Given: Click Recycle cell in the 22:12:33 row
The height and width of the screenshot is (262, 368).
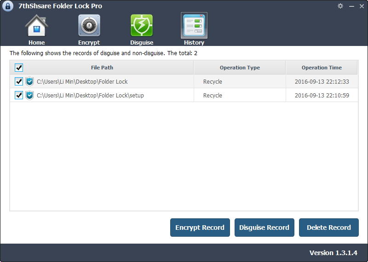Looking at the screenshot, I should (x=213, y=82).
